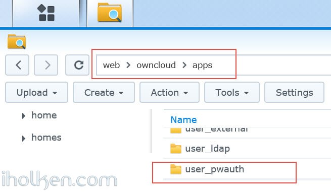Sort by the Name column header

[183, 120]
